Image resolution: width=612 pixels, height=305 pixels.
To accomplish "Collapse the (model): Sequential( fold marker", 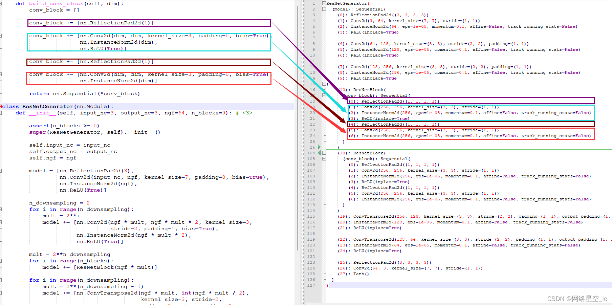I will point(324,9).
